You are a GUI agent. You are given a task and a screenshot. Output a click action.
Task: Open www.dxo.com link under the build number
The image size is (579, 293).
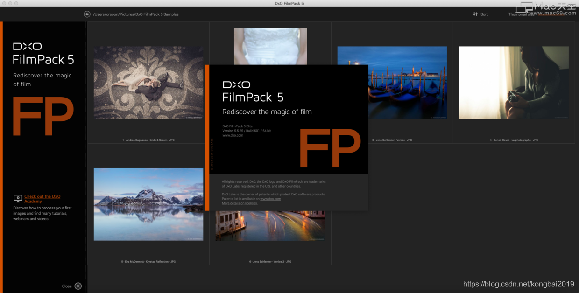tap(233, 135)
